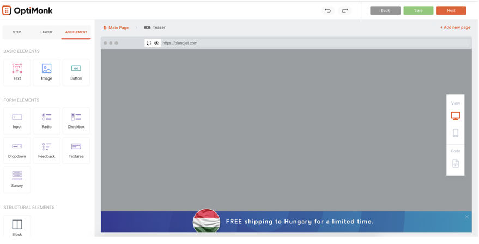Click the OptiMonk logo
The width and height of the screenshot is (479, 244).
click(x=27, y=11)
